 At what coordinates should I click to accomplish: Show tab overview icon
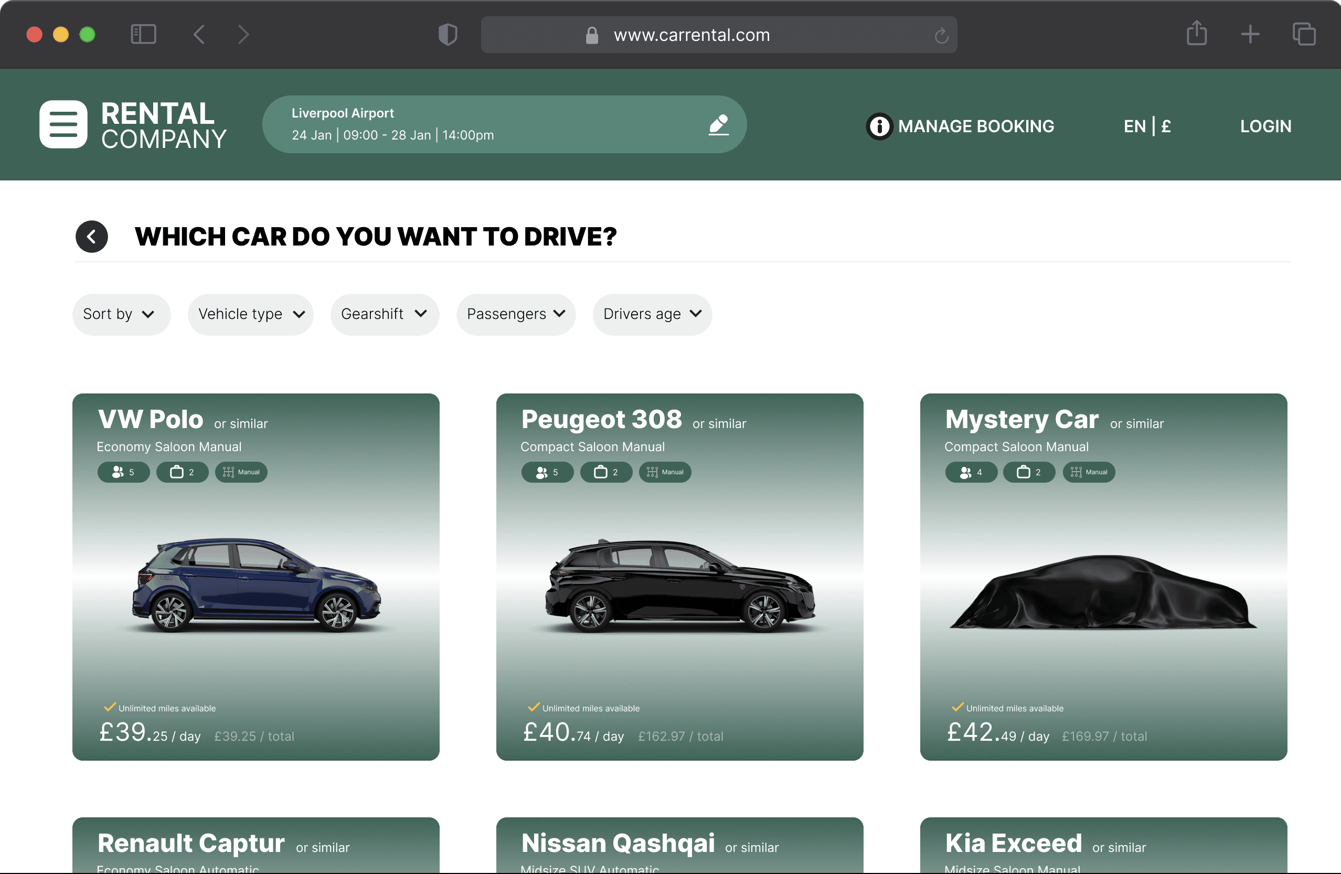pyautogui.click(x=1304, y=35)
